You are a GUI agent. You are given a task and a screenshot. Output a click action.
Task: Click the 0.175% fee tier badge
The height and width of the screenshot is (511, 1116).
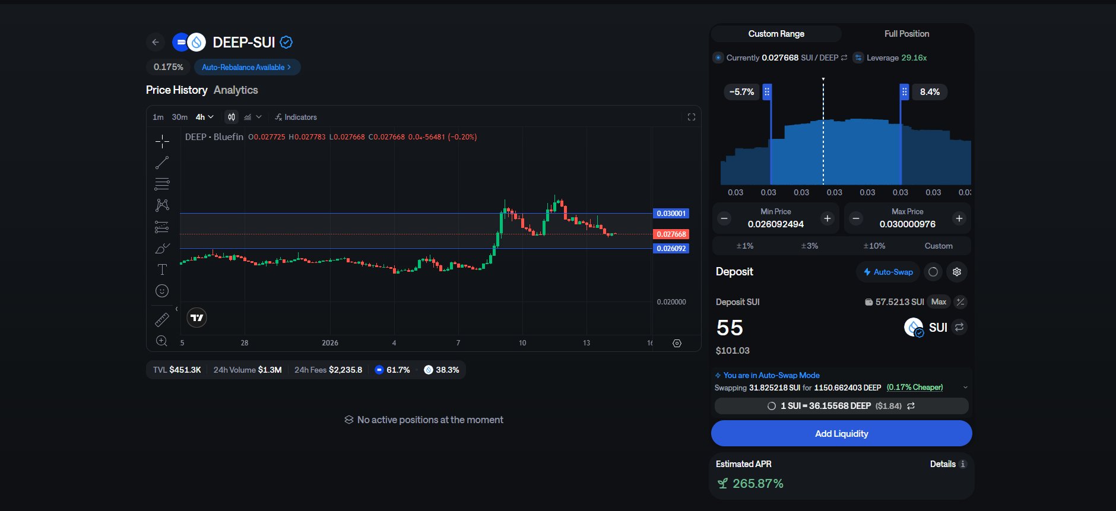169,67
